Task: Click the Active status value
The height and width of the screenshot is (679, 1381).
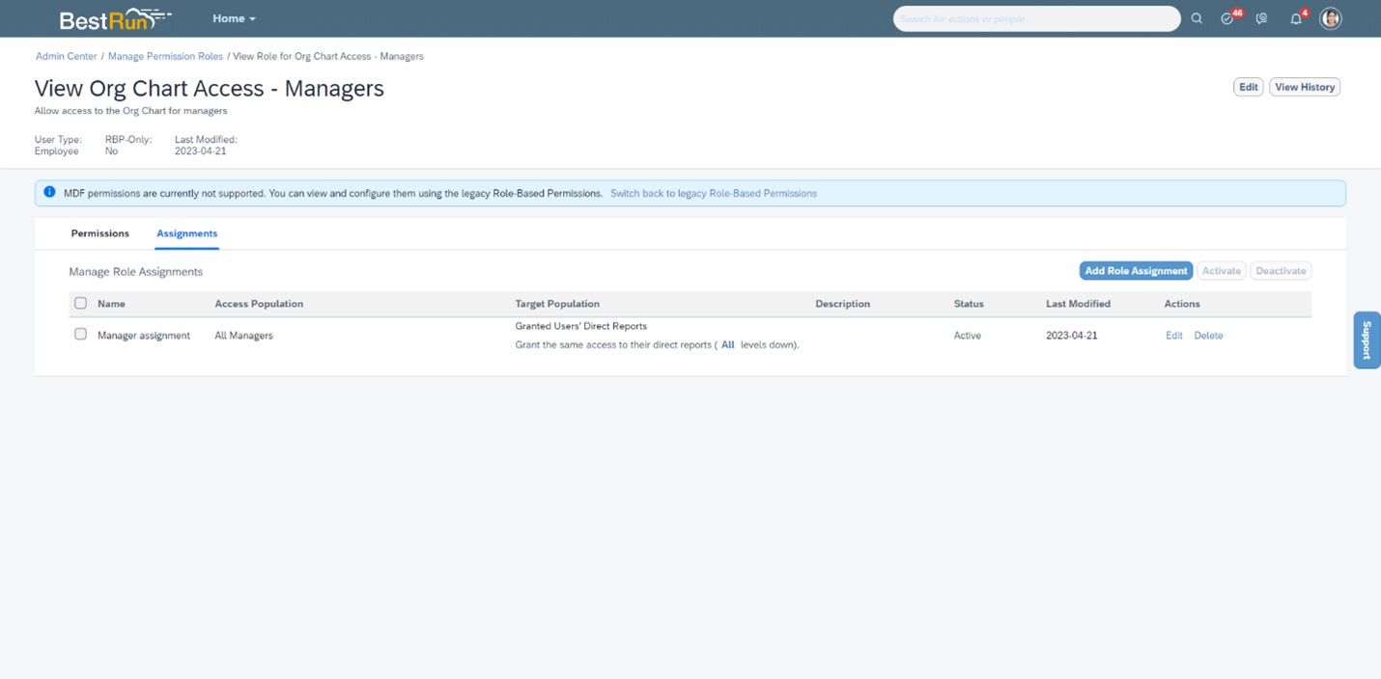Action: point(967,336)
